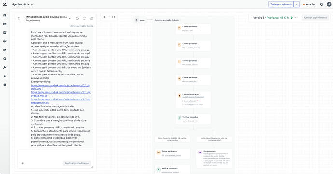Click the Zendesk logo icon
Screen dimensions: 333x174
point(5,4)
